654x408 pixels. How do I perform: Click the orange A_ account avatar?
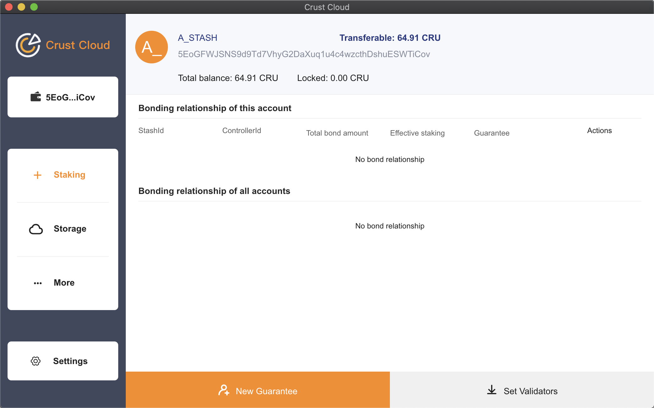coord(152,47)
